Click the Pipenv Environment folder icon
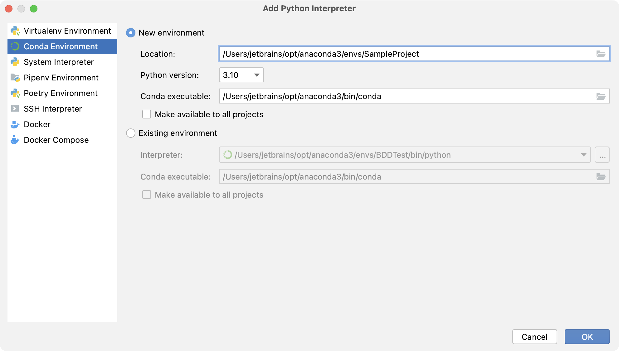Image resolution: width=619 pixels, height=351 pixels. tap(15, 78)
